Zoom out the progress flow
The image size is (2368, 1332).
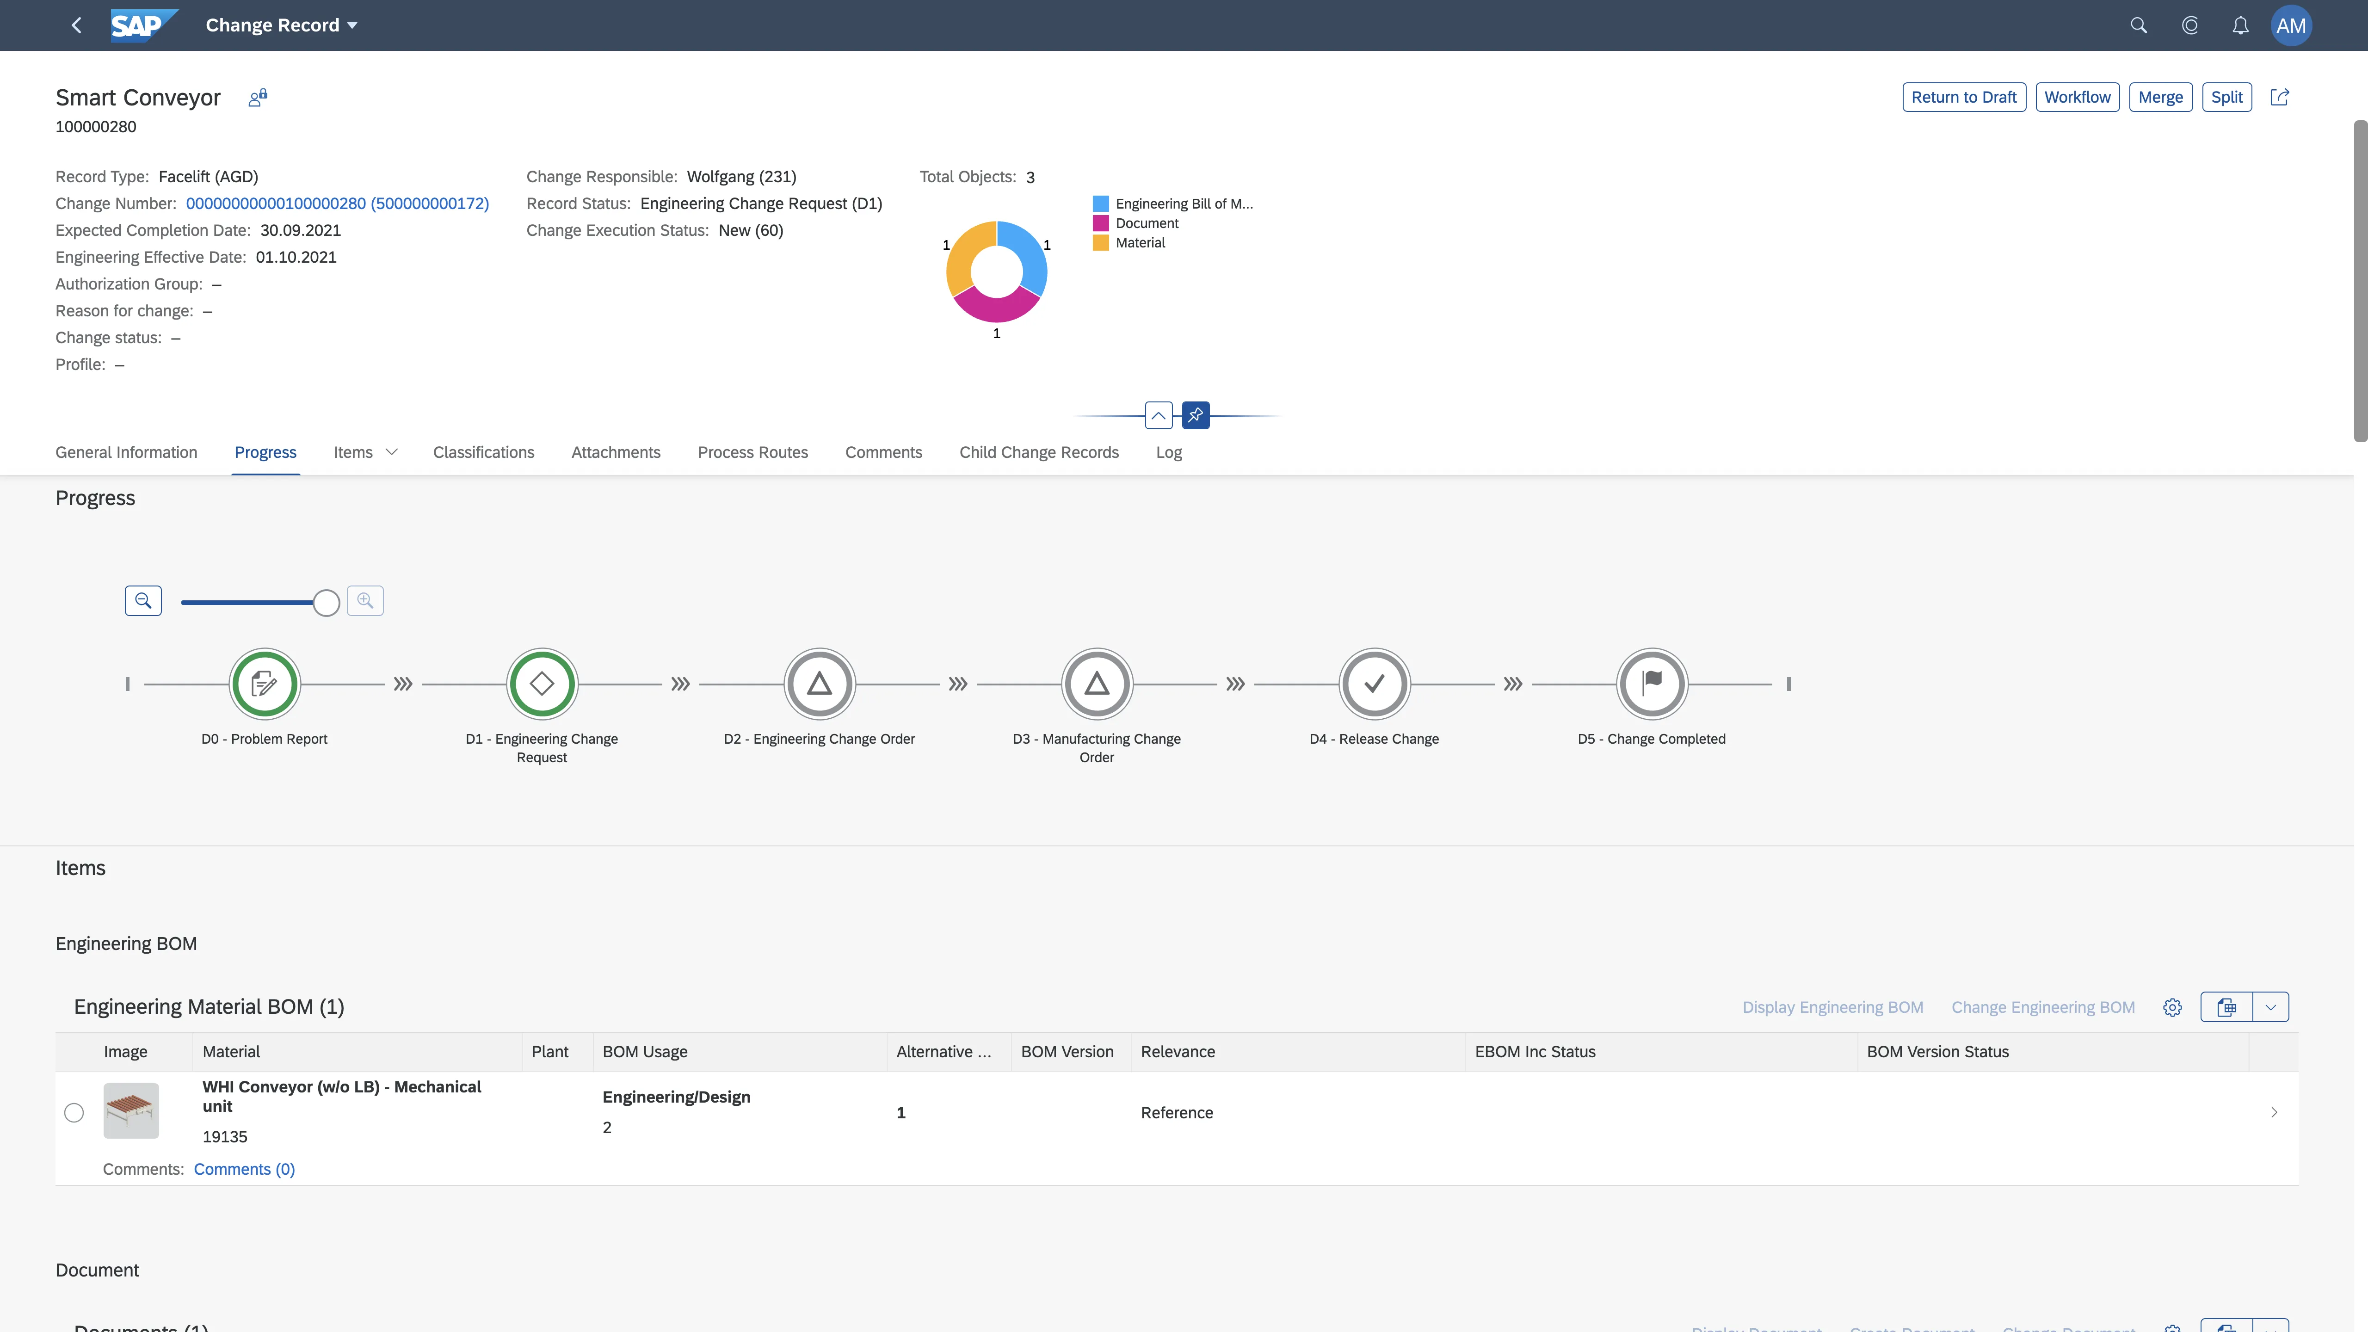[143, 600]
